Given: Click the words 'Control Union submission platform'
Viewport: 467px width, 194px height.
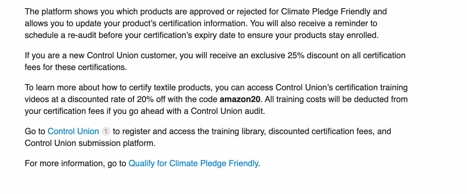Looking at the screenshot, I should pos(89,143).
